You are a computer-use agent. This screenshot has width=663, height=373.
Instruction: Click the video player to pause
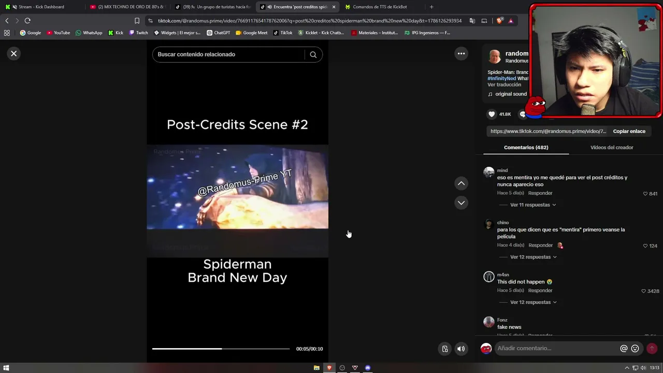point(237,201)
